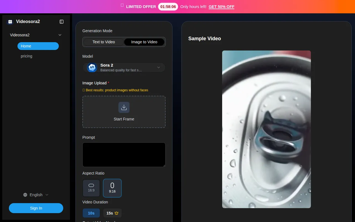The image size is (355, 222).
Task: Click the globe icon next to English
Action: click(25, 195)
